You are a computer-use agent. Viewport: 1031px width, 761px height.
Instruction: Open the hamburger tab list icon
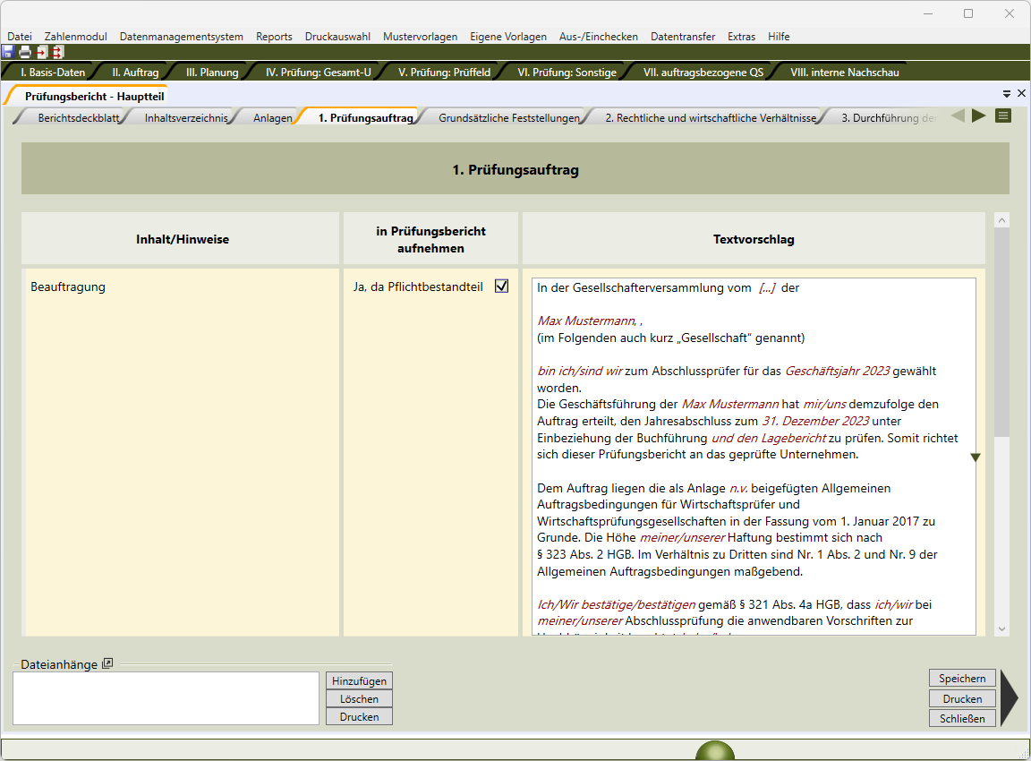[1003, 115]
